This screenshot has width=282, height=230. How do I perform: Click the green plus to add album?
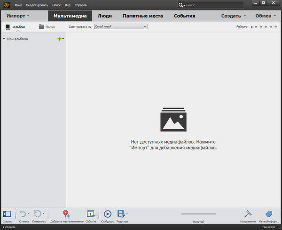point(59,39)
